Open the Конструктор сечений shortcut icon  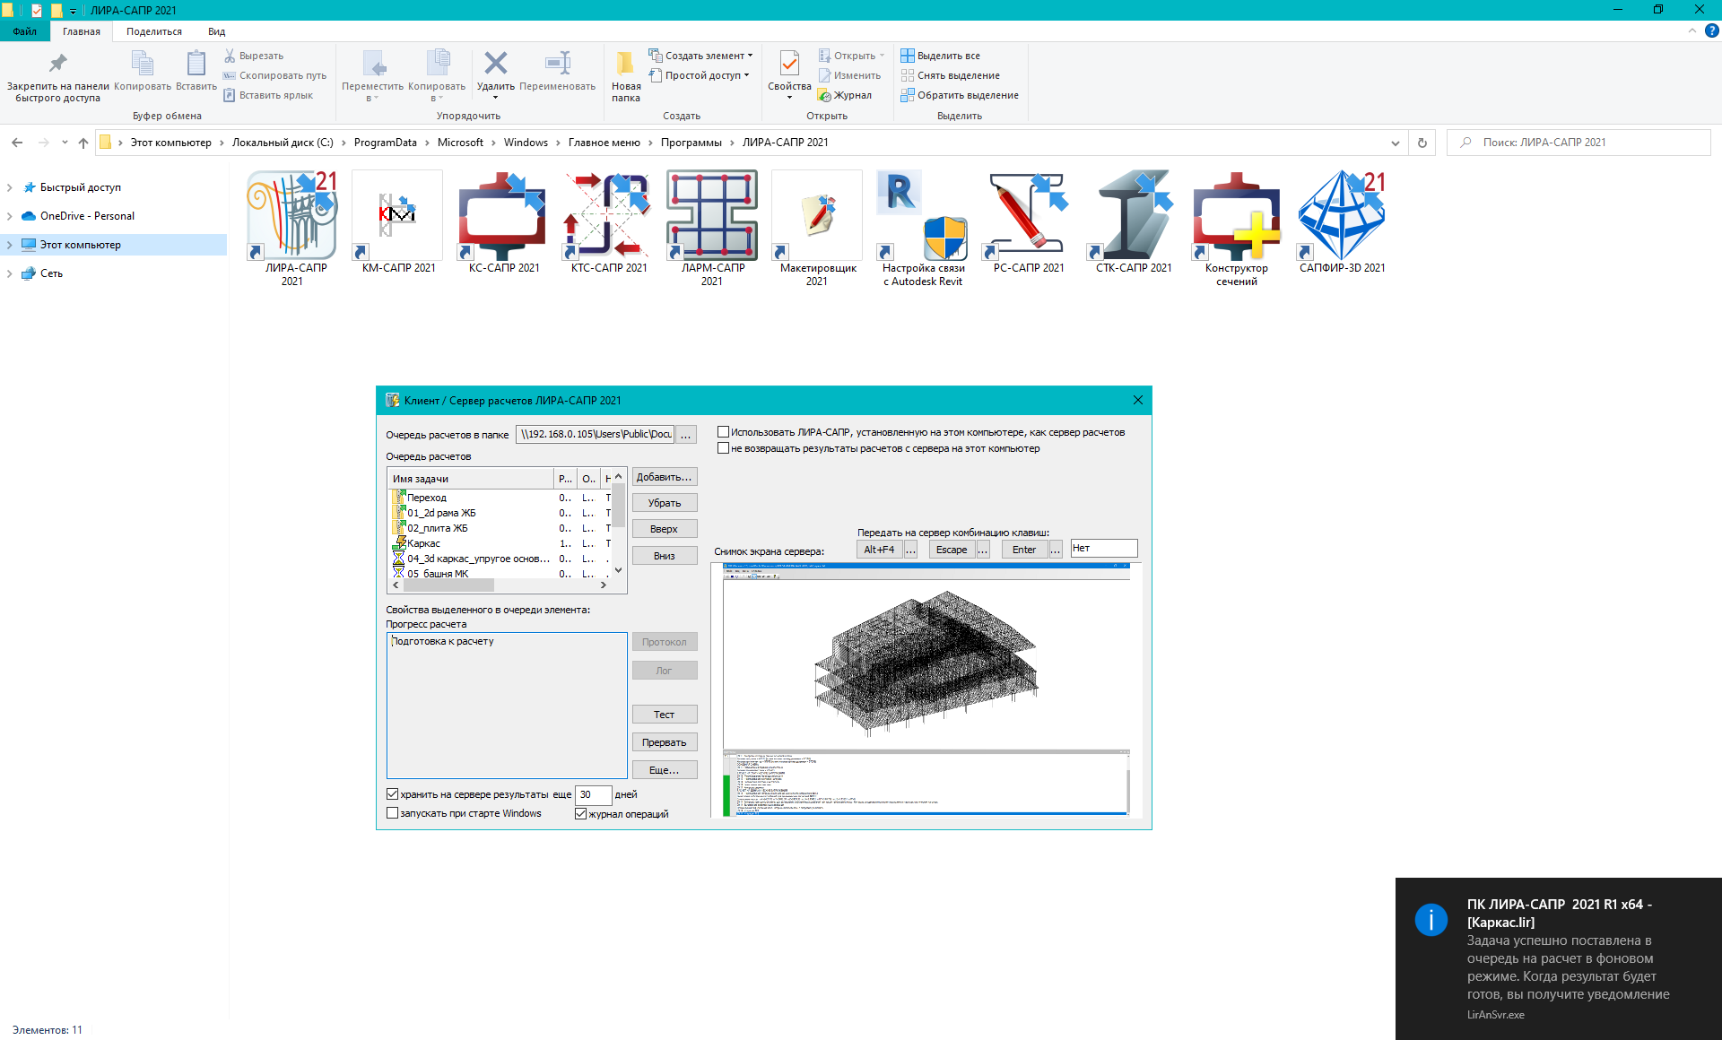tap(1236, 216)
